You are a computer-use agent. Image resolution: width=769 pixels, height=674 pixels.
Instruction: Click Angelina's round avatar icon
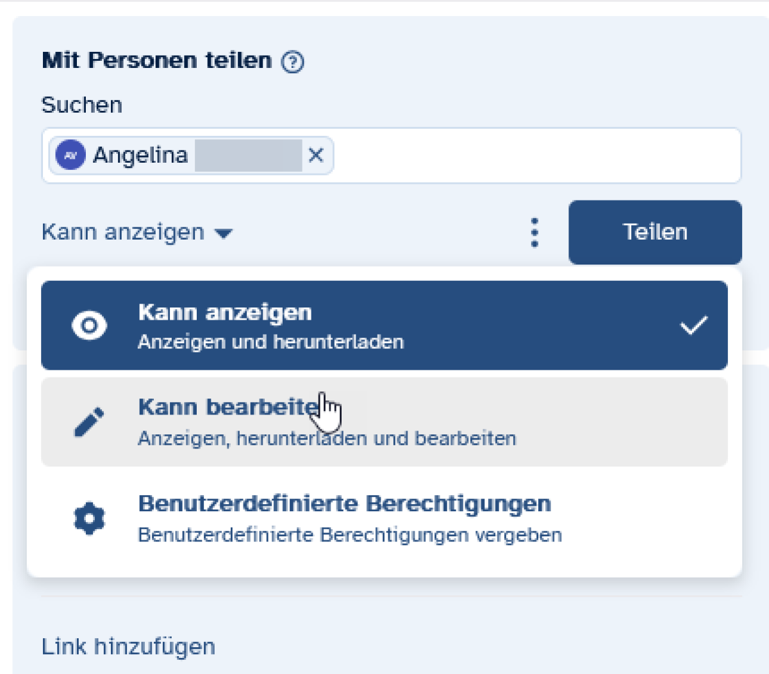(70, 155)
